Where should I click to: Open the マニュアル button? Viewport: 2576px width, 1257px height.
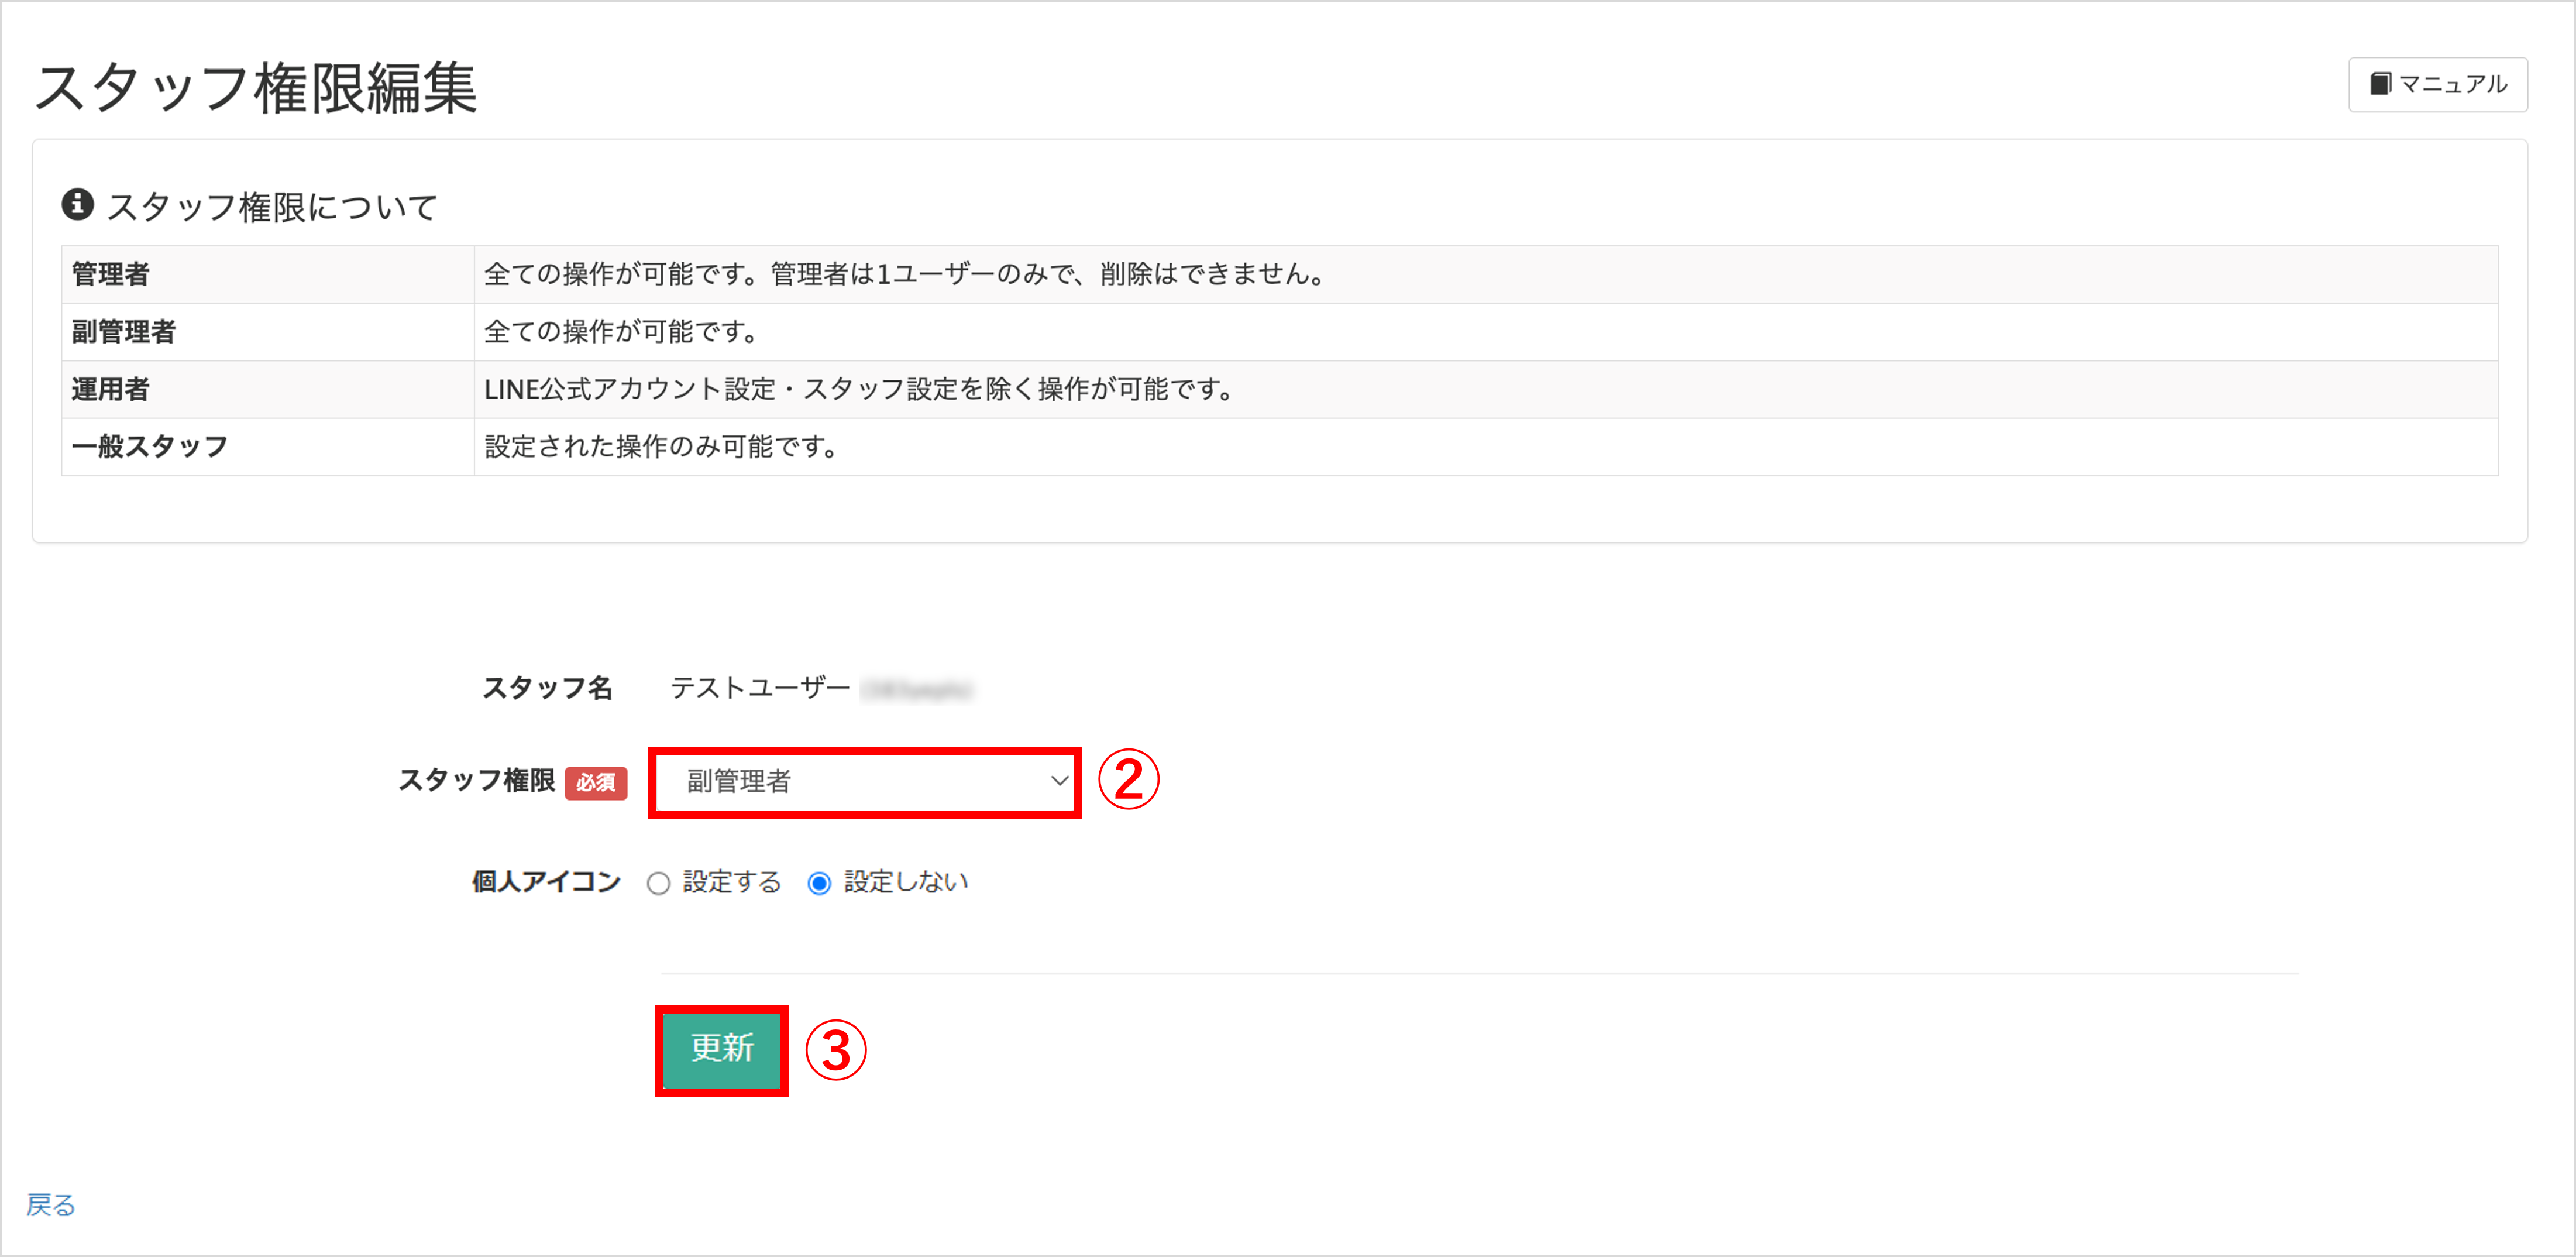point(2437,85)
